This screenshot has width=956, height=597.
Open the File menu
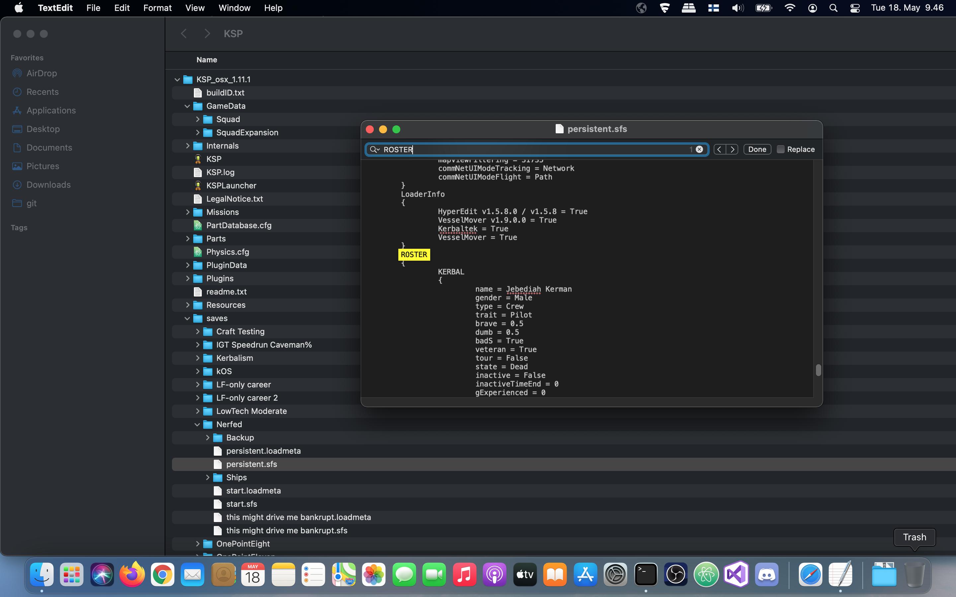point(93,8)
